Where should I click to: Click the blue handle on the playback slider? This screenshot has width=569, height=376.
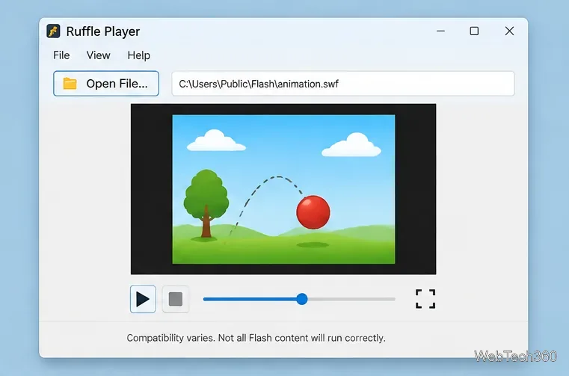(x=302, y=299)
